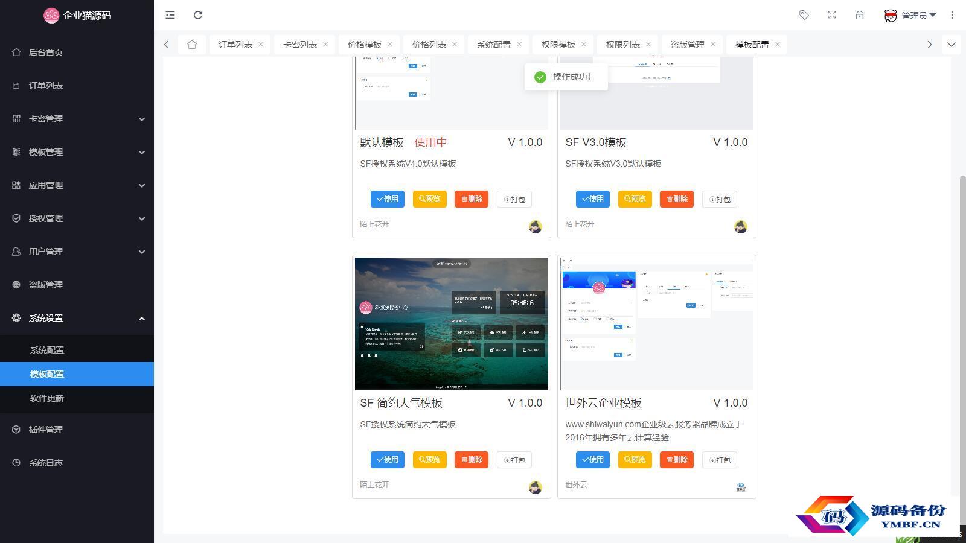The width and height of the screenshot is (966, 543).
Task: Preview the 世外云企业模板 template
Action: [x=635, y=460]
